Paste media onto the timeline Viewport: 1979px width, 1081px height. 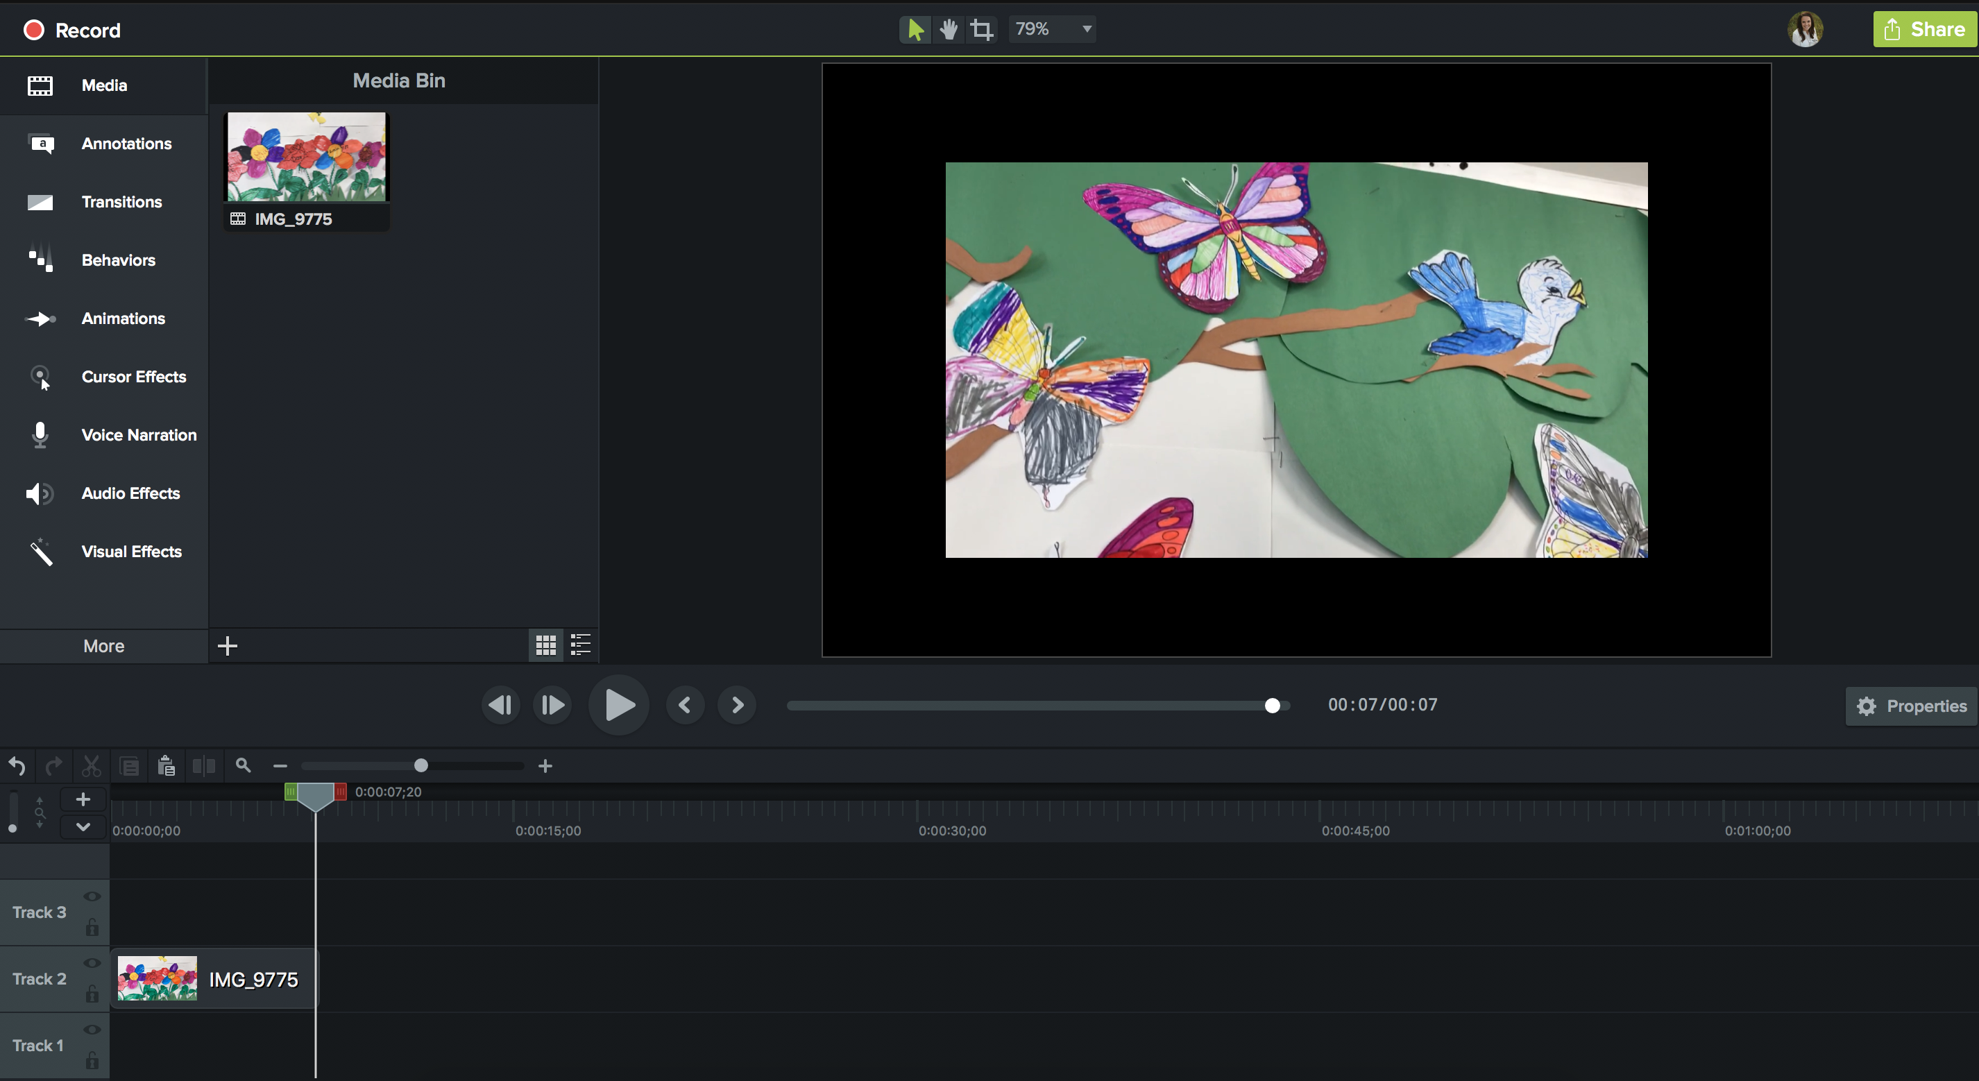166,766
